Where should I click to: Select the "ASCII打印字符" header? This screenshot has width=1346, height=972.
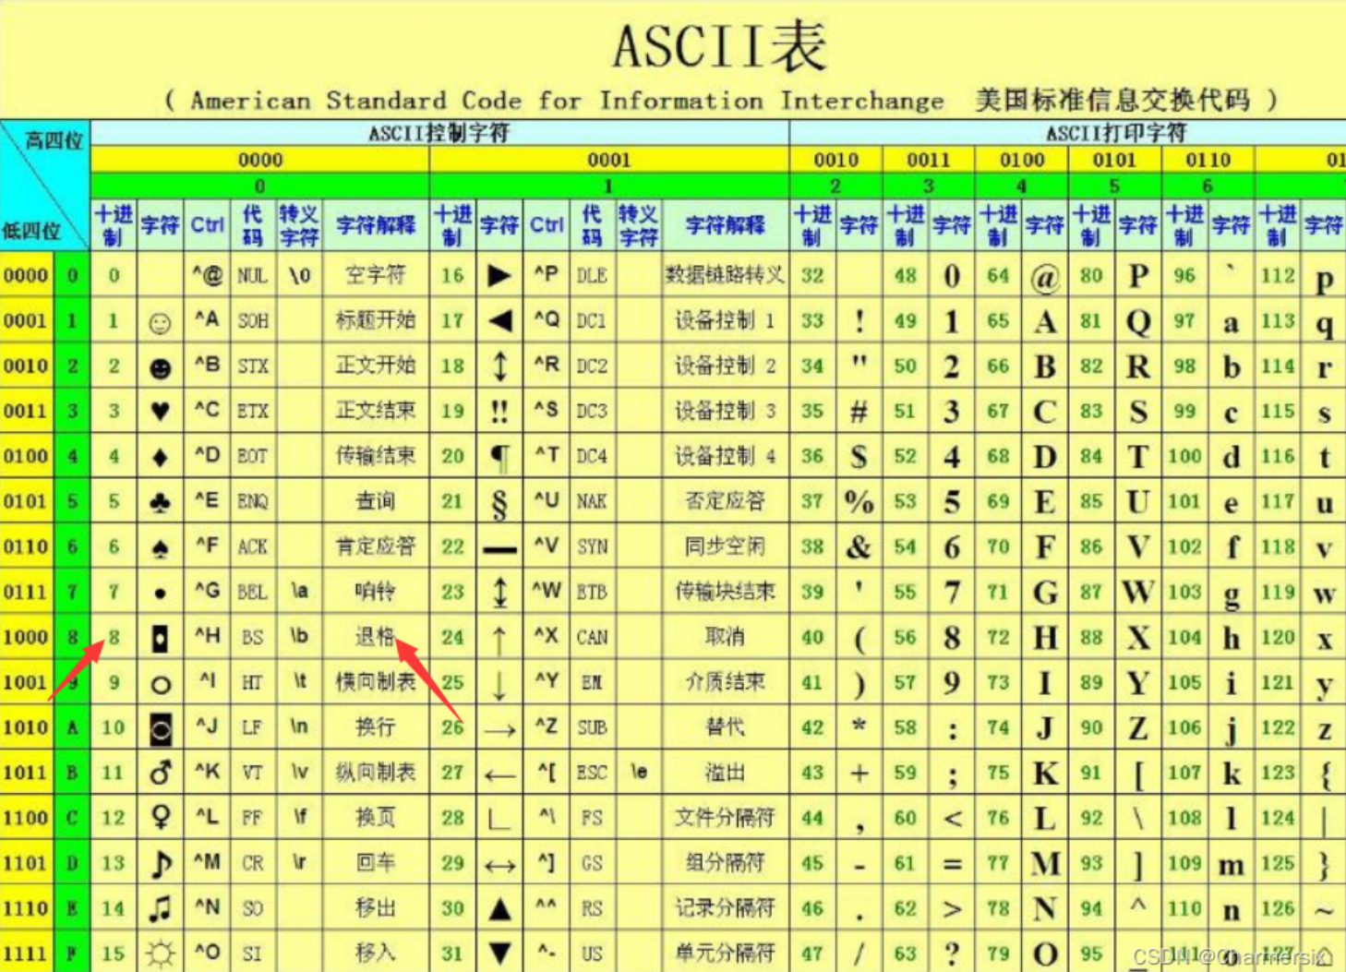1116,133
